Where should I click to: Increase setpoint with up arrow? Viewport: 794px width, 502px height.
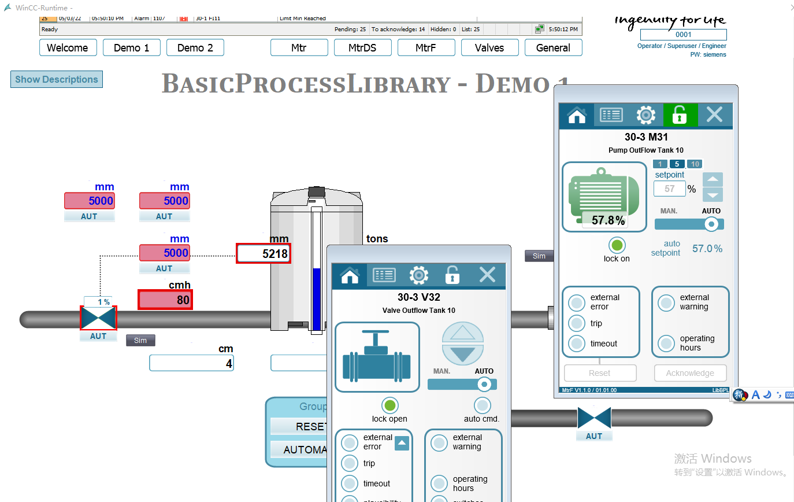tap(713, 179)
